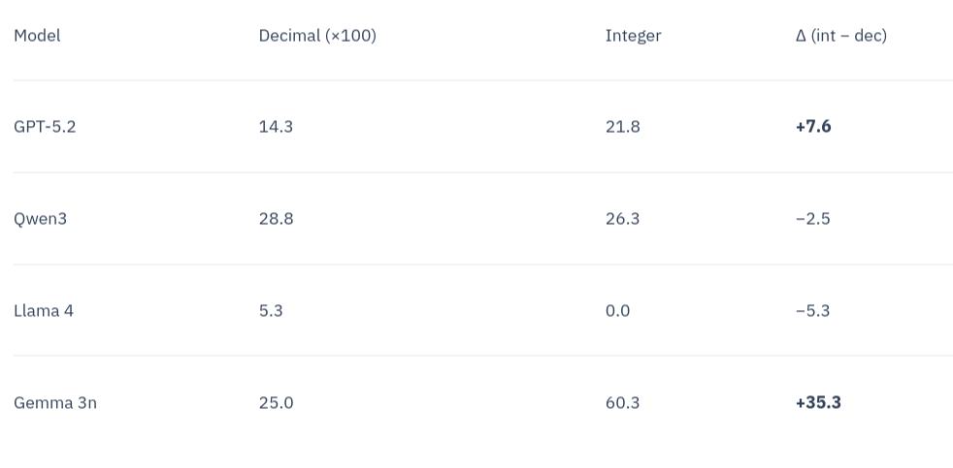This screenshot has height=468, width=953.
Task: Select the 0.0 integer score cell
Action: (x=617, y=311)
